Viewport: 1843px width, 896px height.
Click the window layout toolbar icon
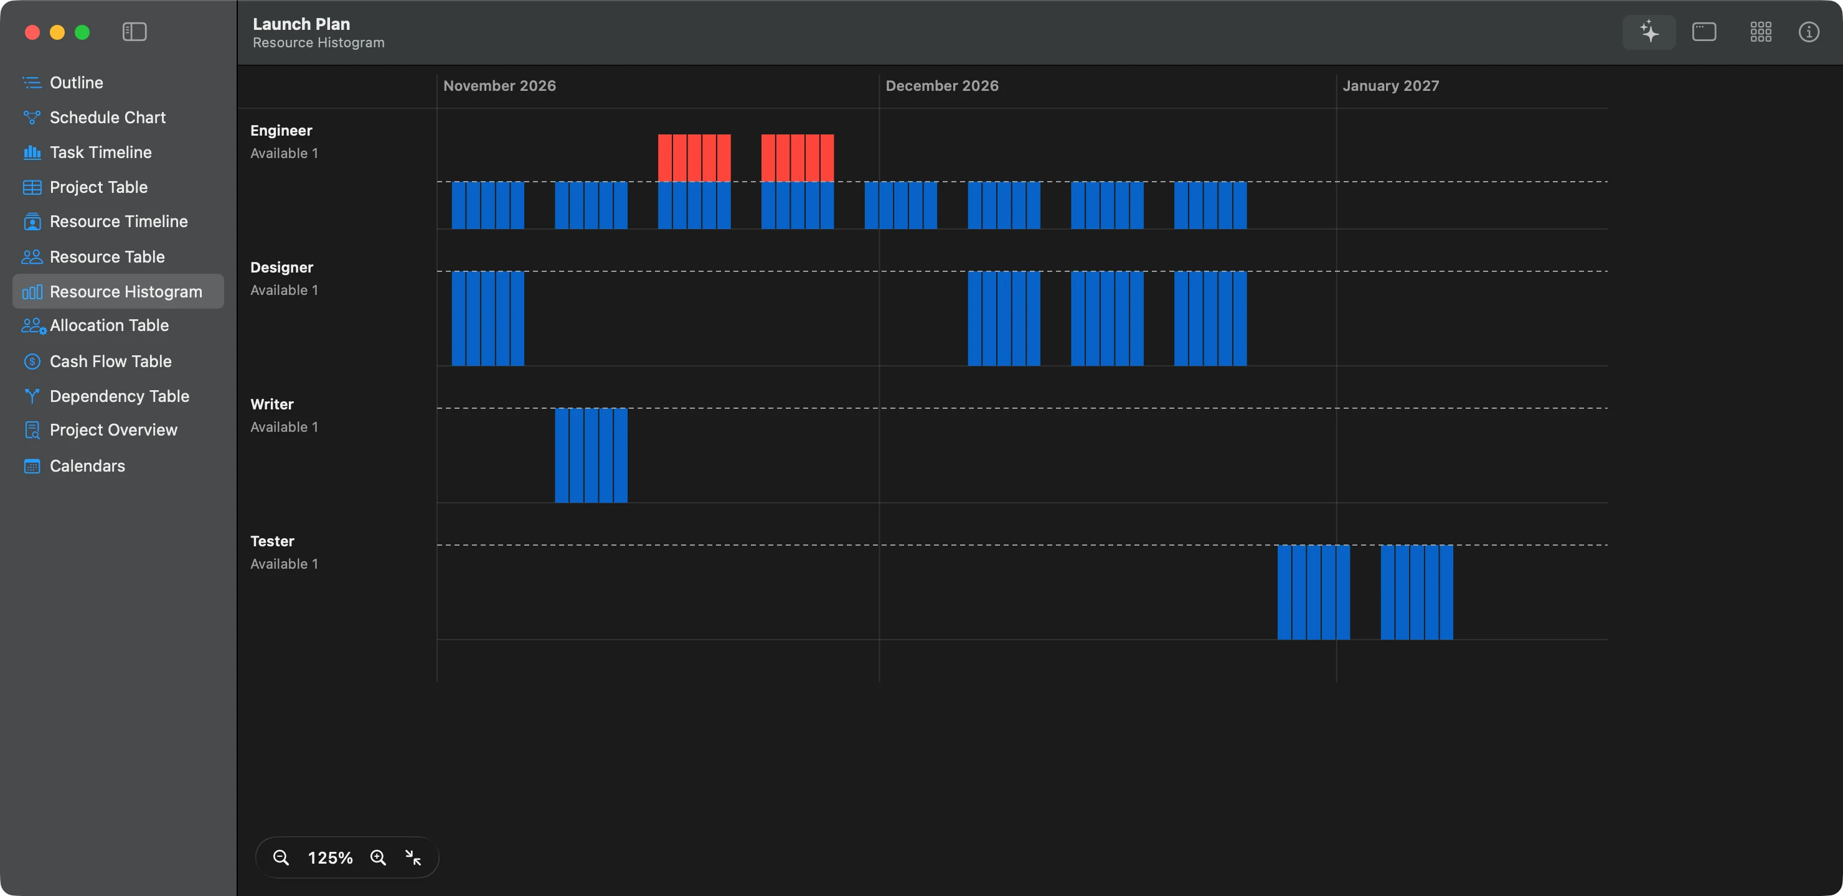pyautogui.click(x=1704, y=32)
